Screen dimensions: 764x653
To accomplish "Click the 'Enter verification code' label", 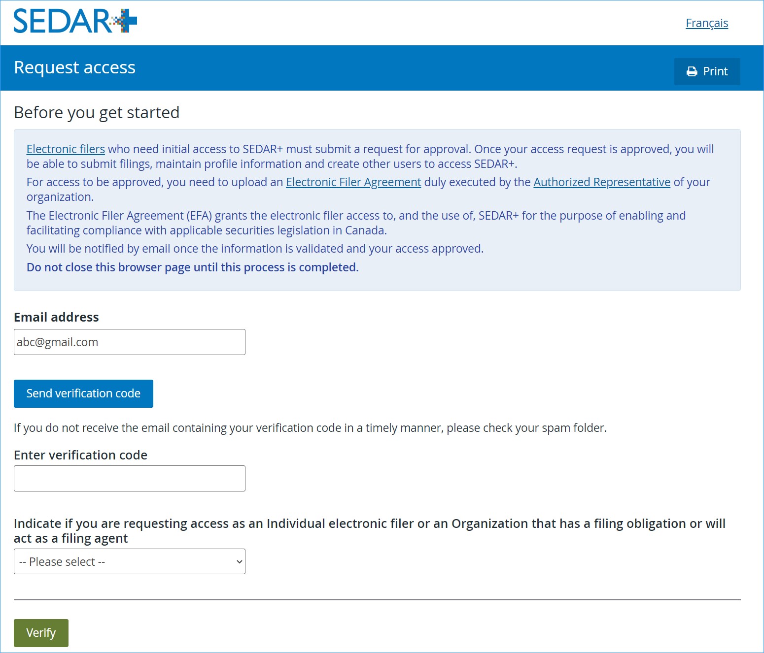I will (80, 455).
